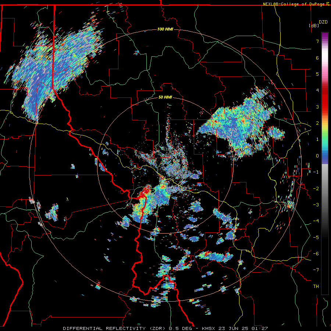Click the "3" value on the scale
Image resolution: width=331 pixels, height=331 pixels.
pos(317,107)
